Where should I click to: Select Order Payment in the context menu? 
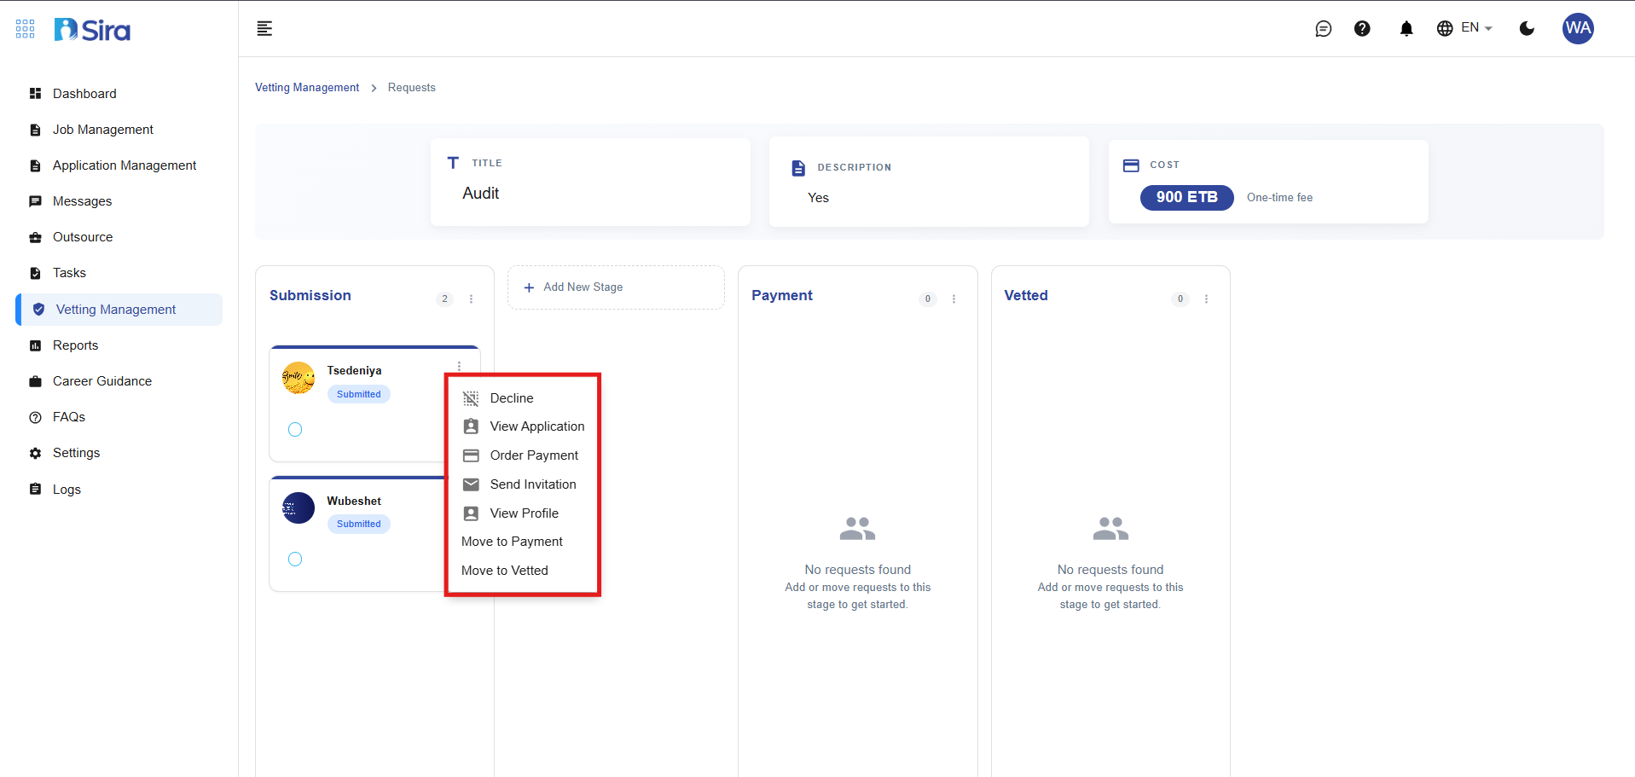[533, 455]
